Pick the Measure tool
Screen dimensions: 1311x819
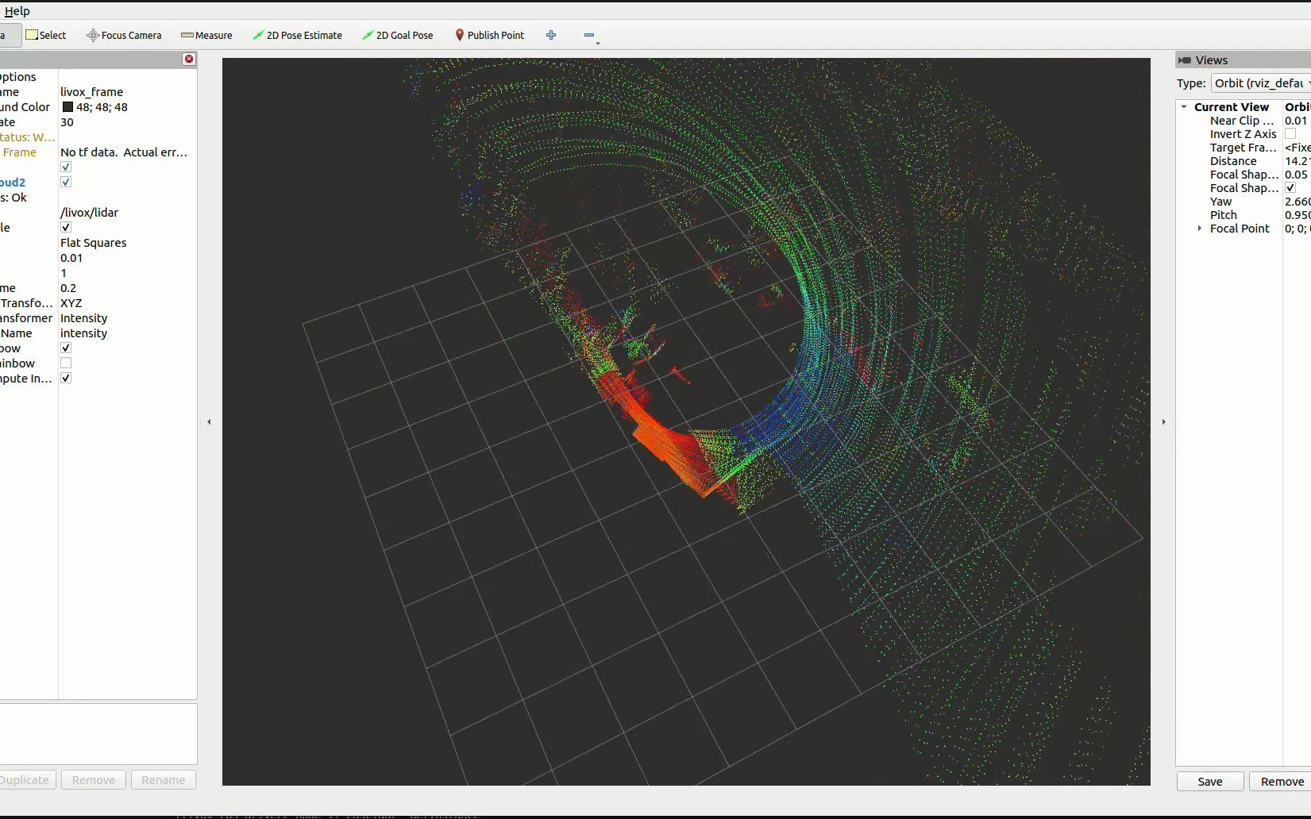tap(206, 35)
